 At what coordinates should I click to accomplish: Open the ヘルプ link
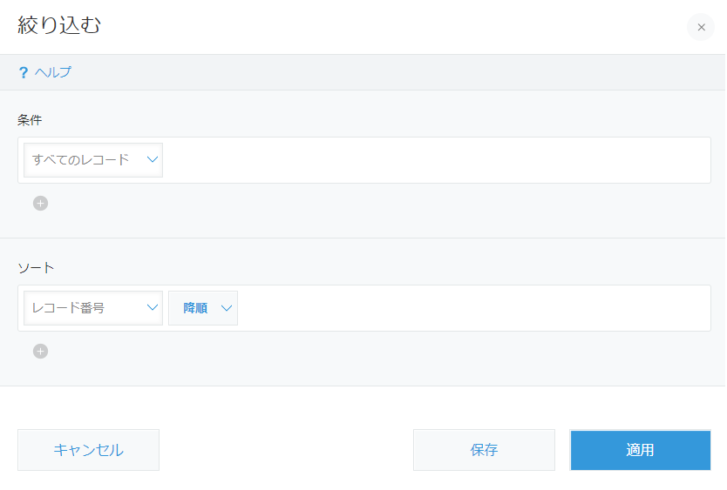coord(53,73)
